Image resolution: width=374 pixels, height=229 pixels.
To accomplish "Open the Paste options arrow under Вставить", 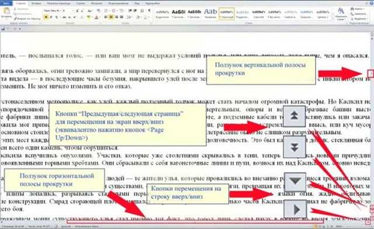I will [6, 19].
